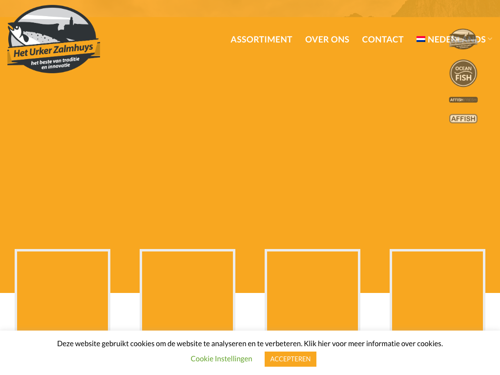Click the main Het Urker Zalmhuys logo

coord(53,40)
